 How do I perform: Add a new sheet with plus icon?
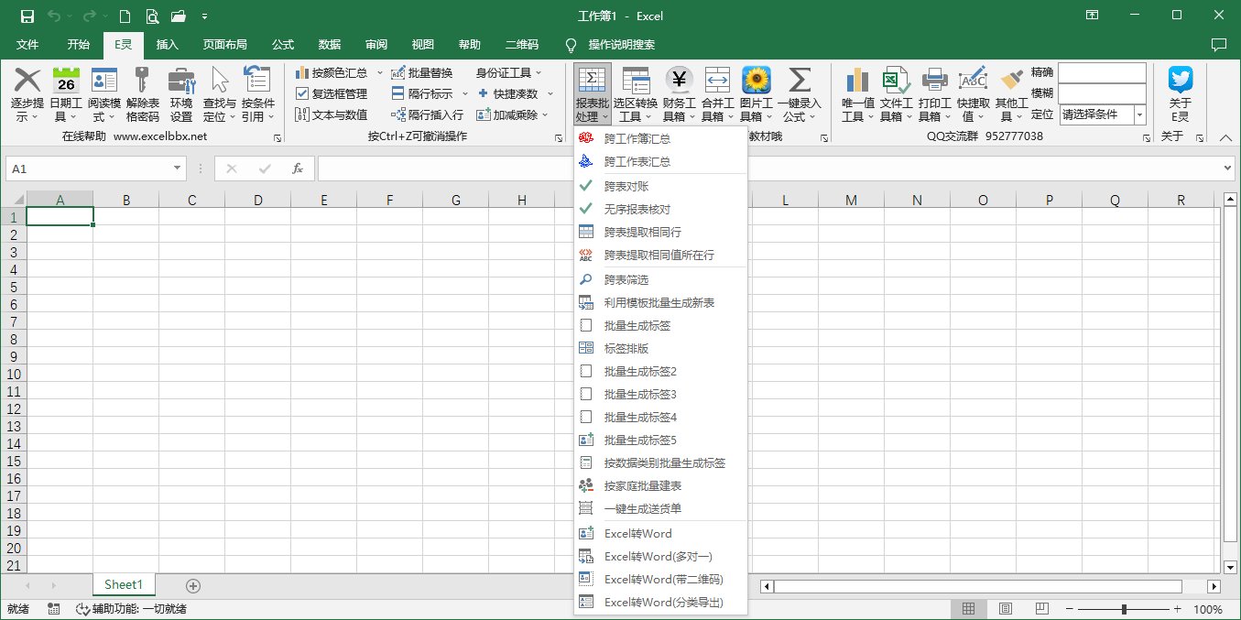(x=192, y=586)
